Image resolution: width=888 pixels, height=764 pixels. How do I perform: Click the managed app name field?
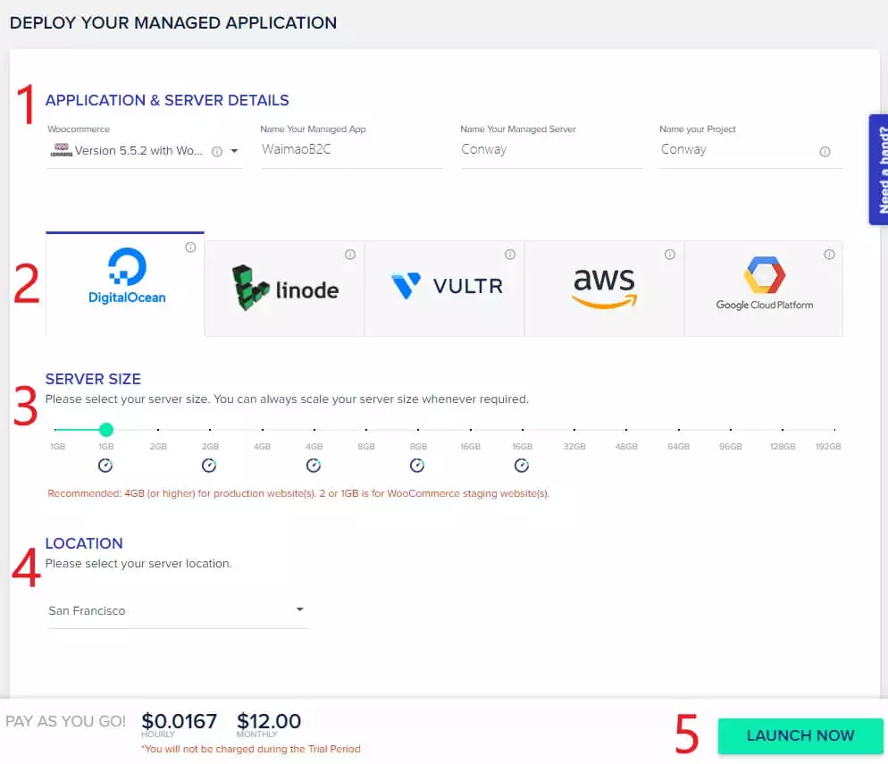pyautogui.click(x=351, y=150)
